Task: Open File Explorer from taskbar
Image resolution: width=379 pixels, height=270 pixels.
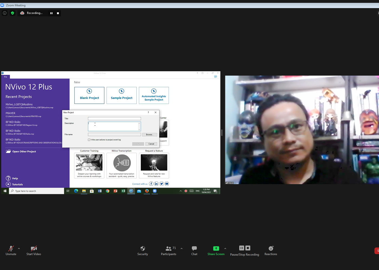Action: pos(84,191)
